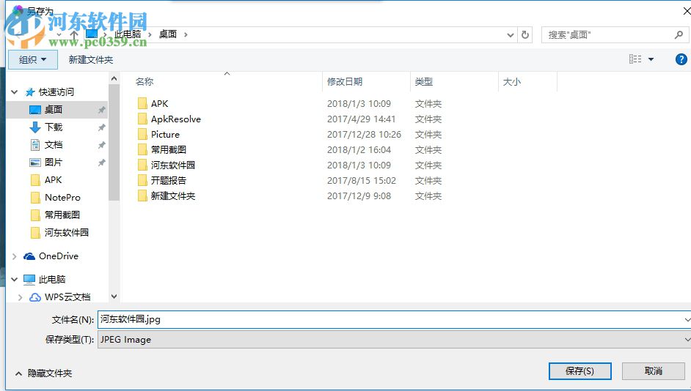Sort by 名称 column header
Viewport: 691px width, 391px height.
tap(145, 81)
